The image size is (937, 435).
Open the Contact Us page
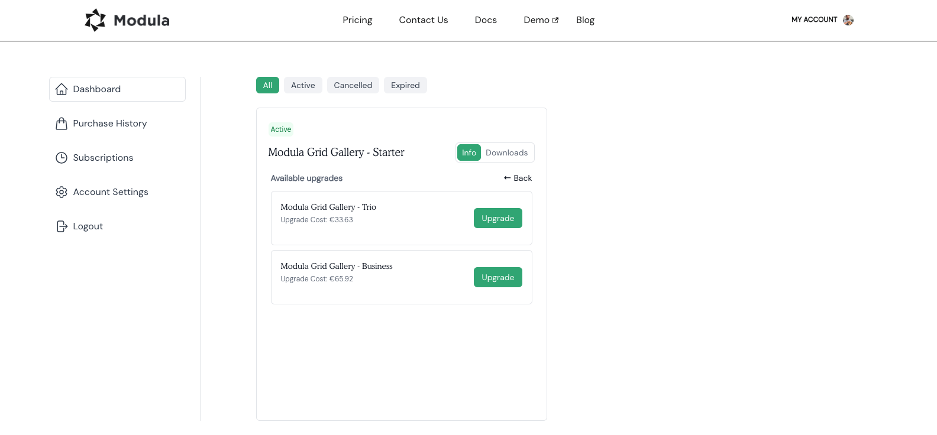[424, 20]
